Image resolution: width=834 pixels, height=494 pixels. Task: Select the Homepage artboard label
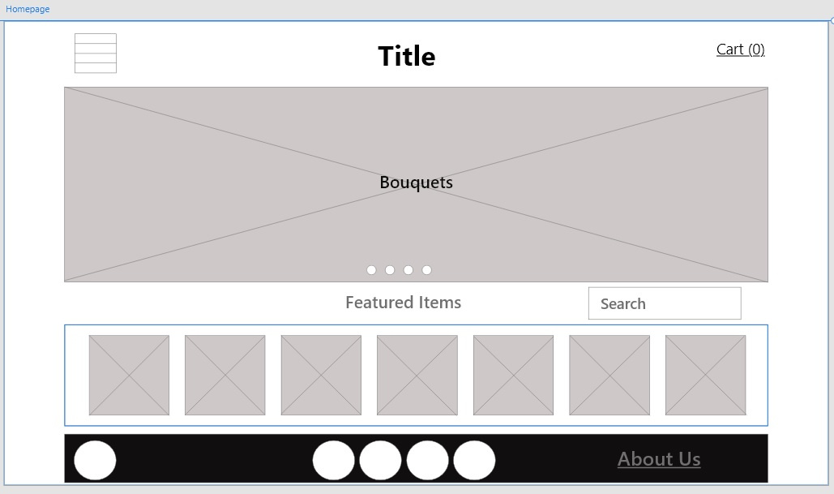click(x=28, y=9)
